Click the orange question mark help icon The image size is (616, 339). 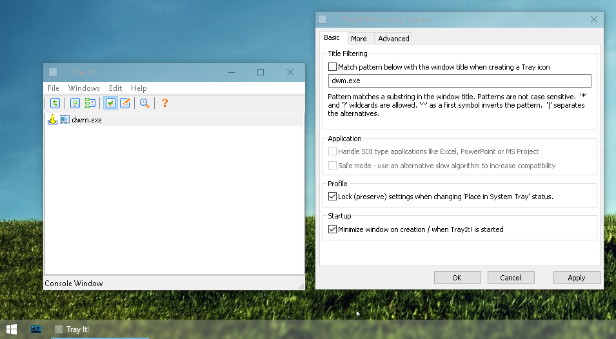point(164,103)
